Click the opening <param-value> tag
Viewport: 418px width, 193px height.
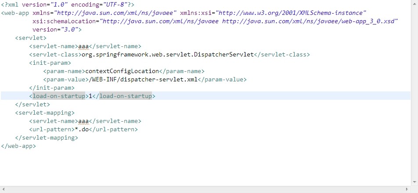(65, 79)
